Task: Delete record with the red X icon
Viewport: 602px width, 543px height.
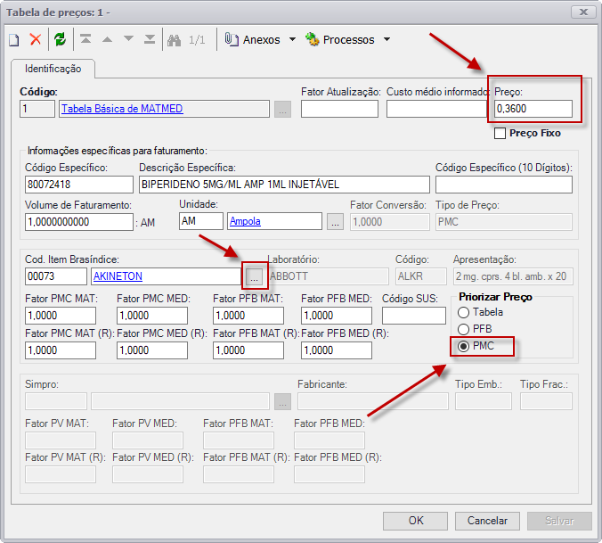Action: click(36, 39)
